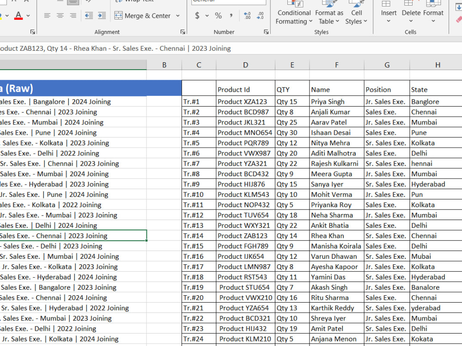Expand Merge & Center options arrow
Viewport: 462px width, 346px height.
(178, 16)
